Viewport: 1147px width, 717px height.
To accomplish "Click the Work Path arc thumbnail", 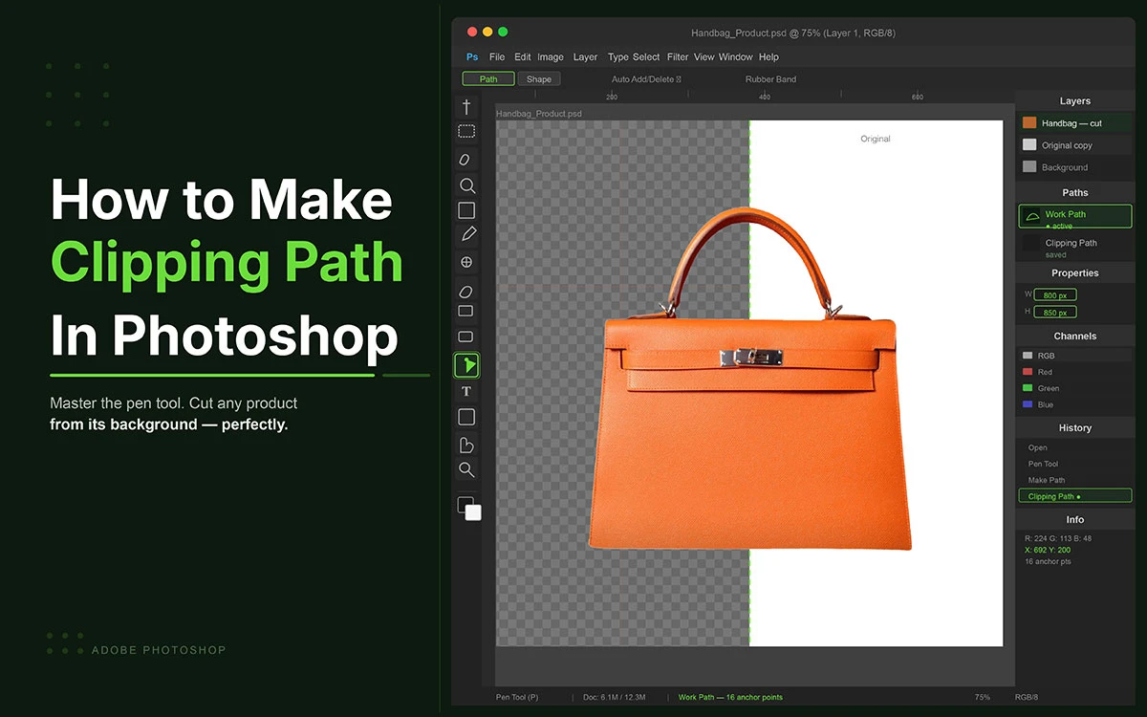I will pos(1031,216).
